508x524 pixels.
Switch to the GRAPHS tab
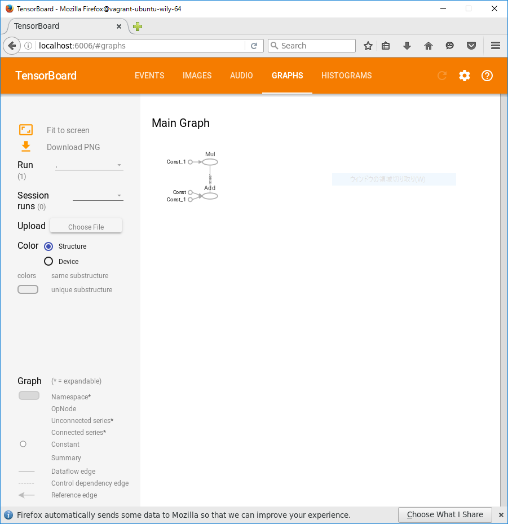point(287,76)
